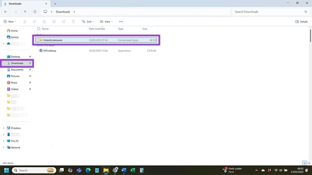This screenshot has height=175, width=312.
Task: Add a new tab
Action: point(55,3)
